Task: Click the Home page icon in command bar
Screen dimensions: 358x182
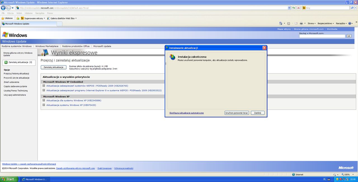Action: coord(281,23)
